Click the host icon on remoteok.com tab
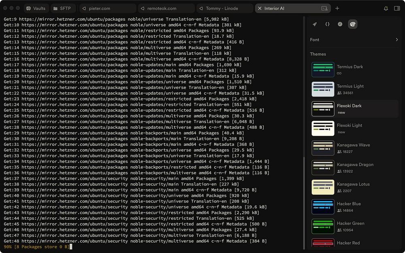 click(x=143, y=8)
